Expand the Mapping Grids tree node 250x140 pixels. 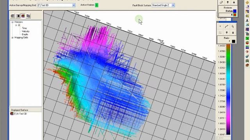pos(12,38)
